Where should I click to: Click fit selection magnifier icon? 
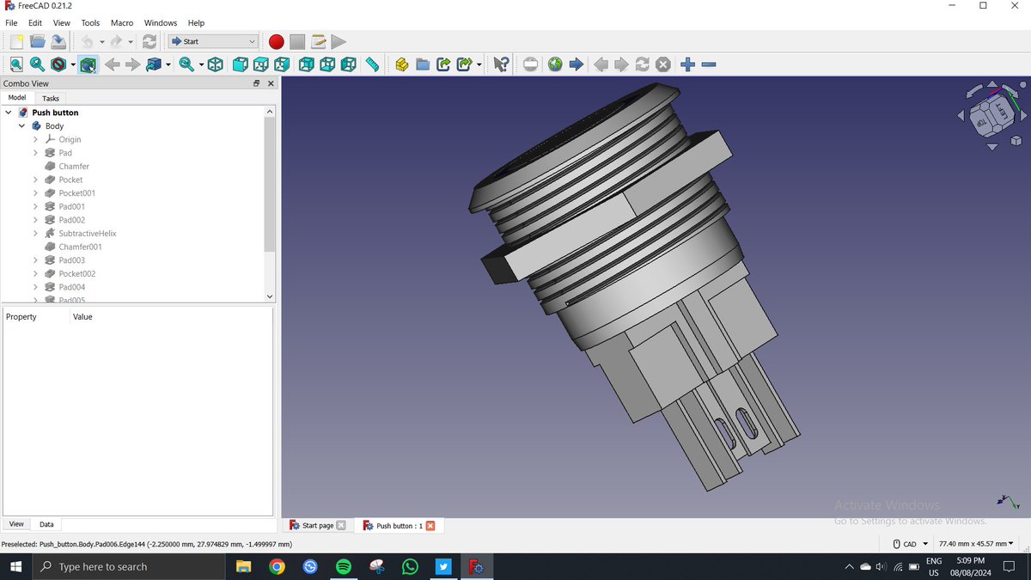[37, 64]
